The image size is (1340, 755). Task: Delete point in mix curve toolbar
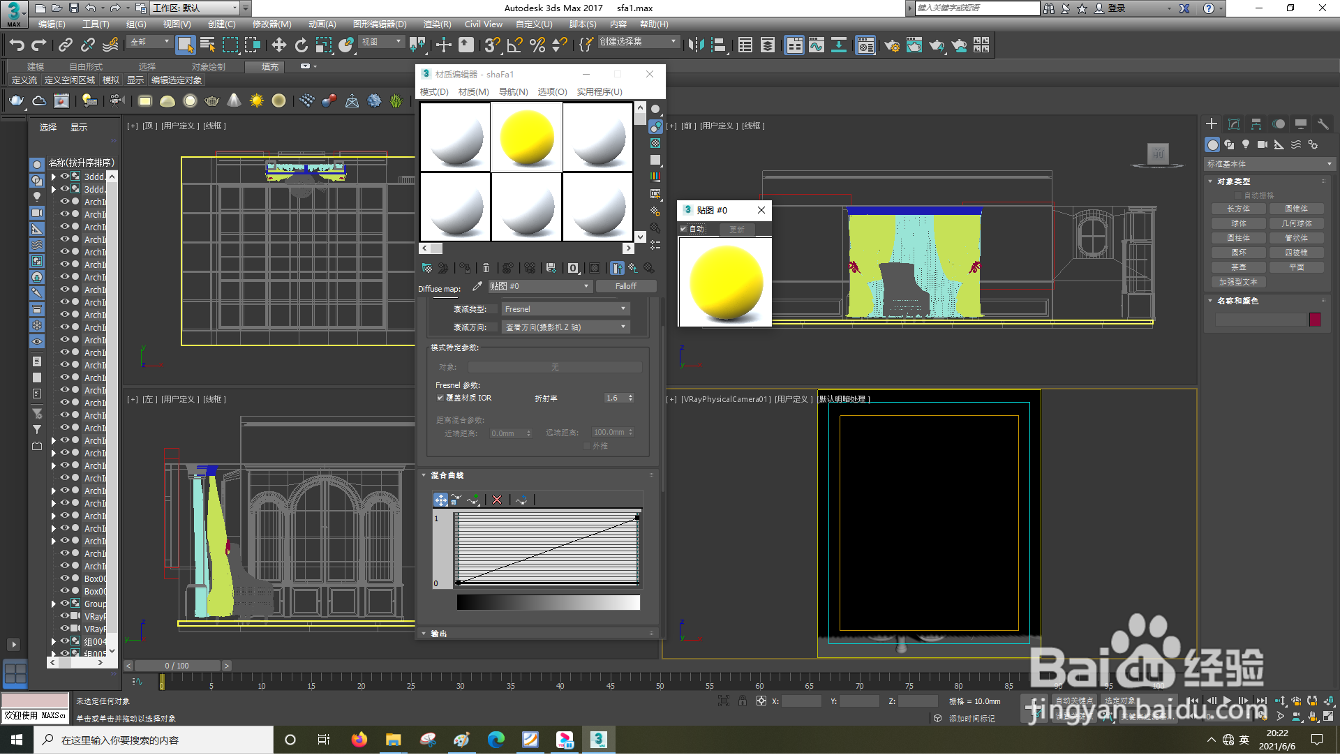(x=497, y=500)
